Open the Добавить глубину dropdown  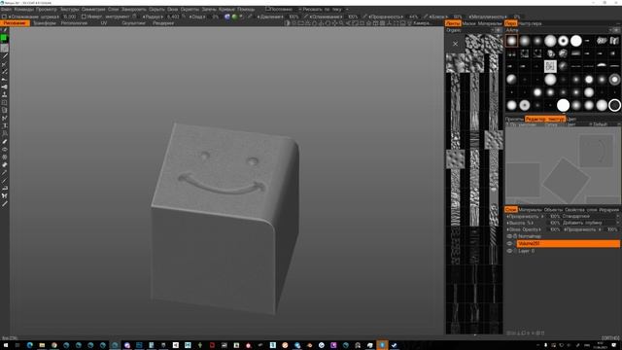point(590,223)
